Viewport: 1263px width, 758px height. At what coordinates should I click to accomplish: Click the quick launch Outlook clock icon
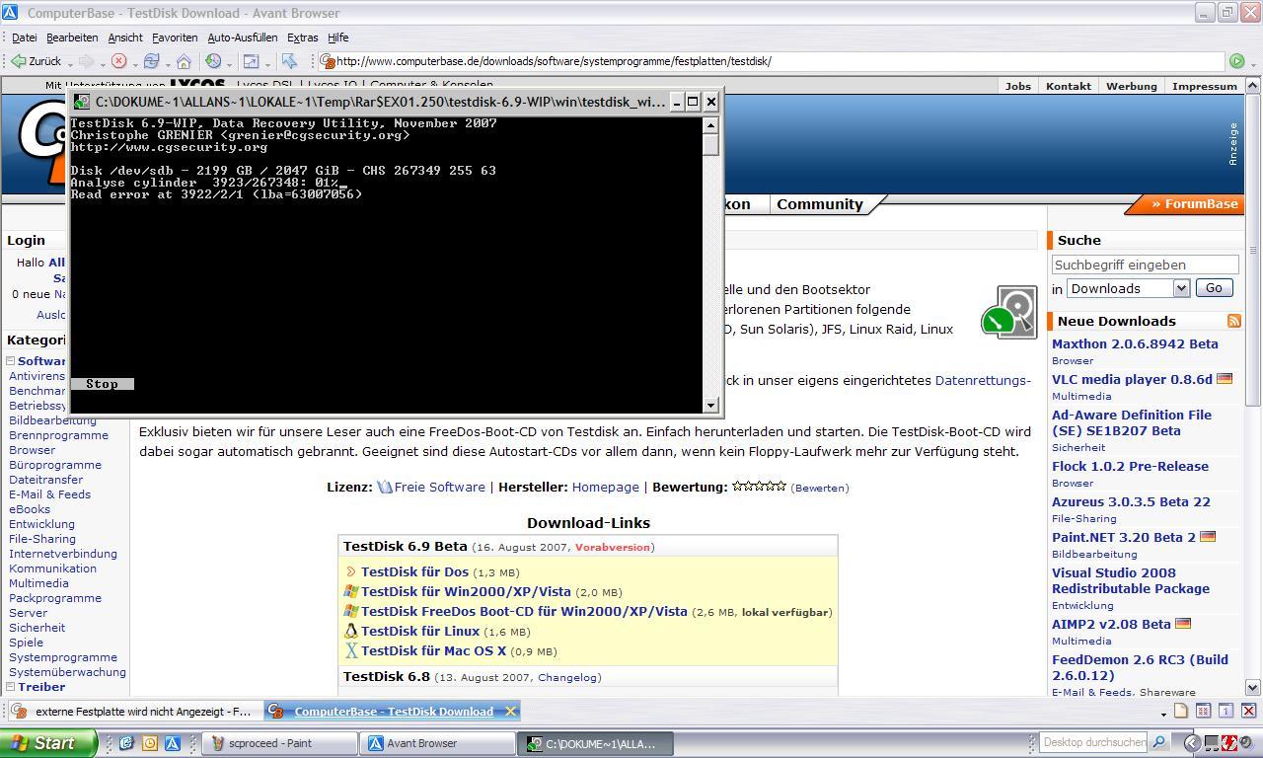[x=149, y=743]
